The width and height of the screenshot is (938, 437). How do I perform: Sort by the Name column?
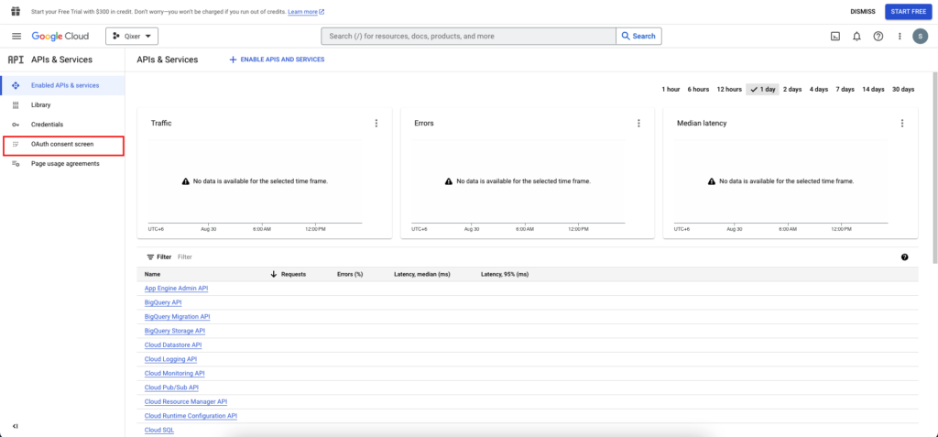coord(153,274)
